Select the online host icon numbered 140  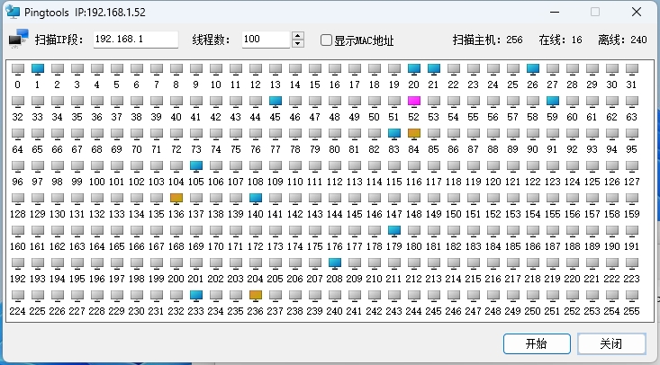click(256, 199)
